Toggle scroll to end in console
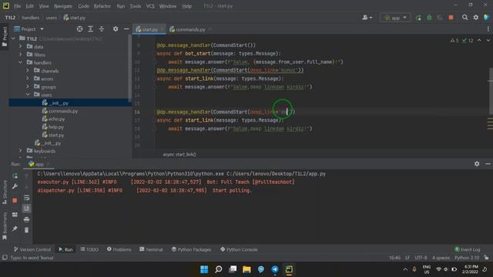The height and width of the screenshot is (277, 493). tap(27, 209)
